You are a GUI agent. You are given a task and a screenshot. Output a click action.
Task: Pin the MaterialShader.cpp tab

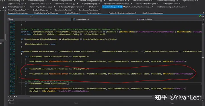25,7
